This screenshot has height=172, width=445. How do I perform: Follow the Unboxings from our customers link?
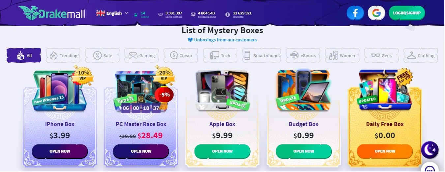click(x=222, y=40)
